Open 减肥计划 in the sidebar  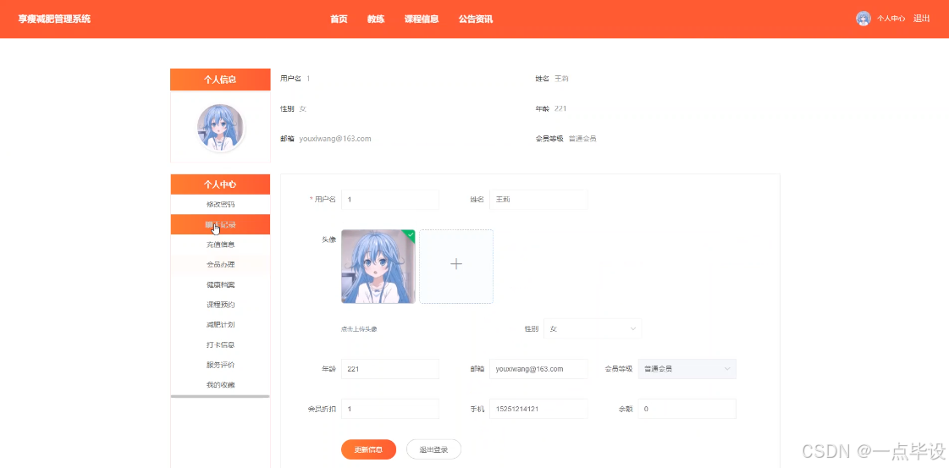click(220, 325)
